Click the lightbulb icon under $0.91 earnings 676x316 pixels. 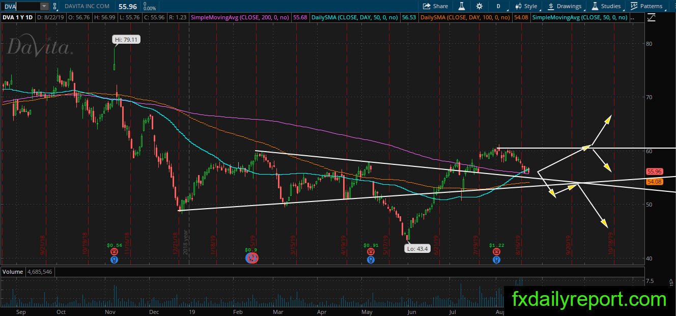pyautogui.click(x=370, y=260)
